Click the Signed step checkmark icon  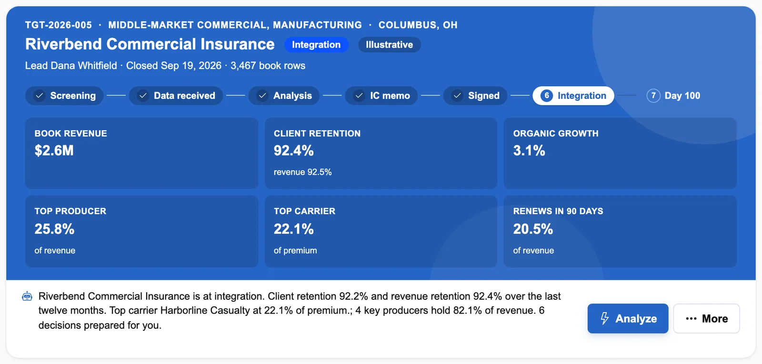pyautogui.click(x=457, y=96)
